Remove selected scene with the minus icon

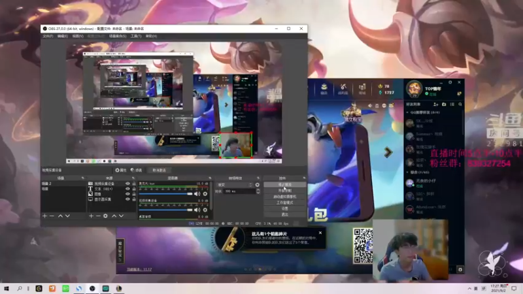tap(52, 216)
